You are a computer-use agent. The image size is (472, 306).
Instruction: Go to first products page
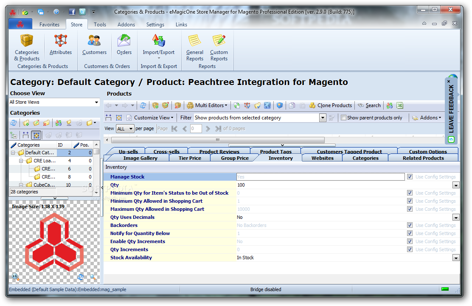174,129
